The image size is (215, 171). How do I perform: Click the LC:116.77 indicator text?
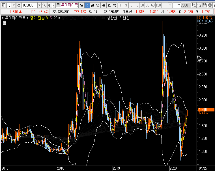205,18
